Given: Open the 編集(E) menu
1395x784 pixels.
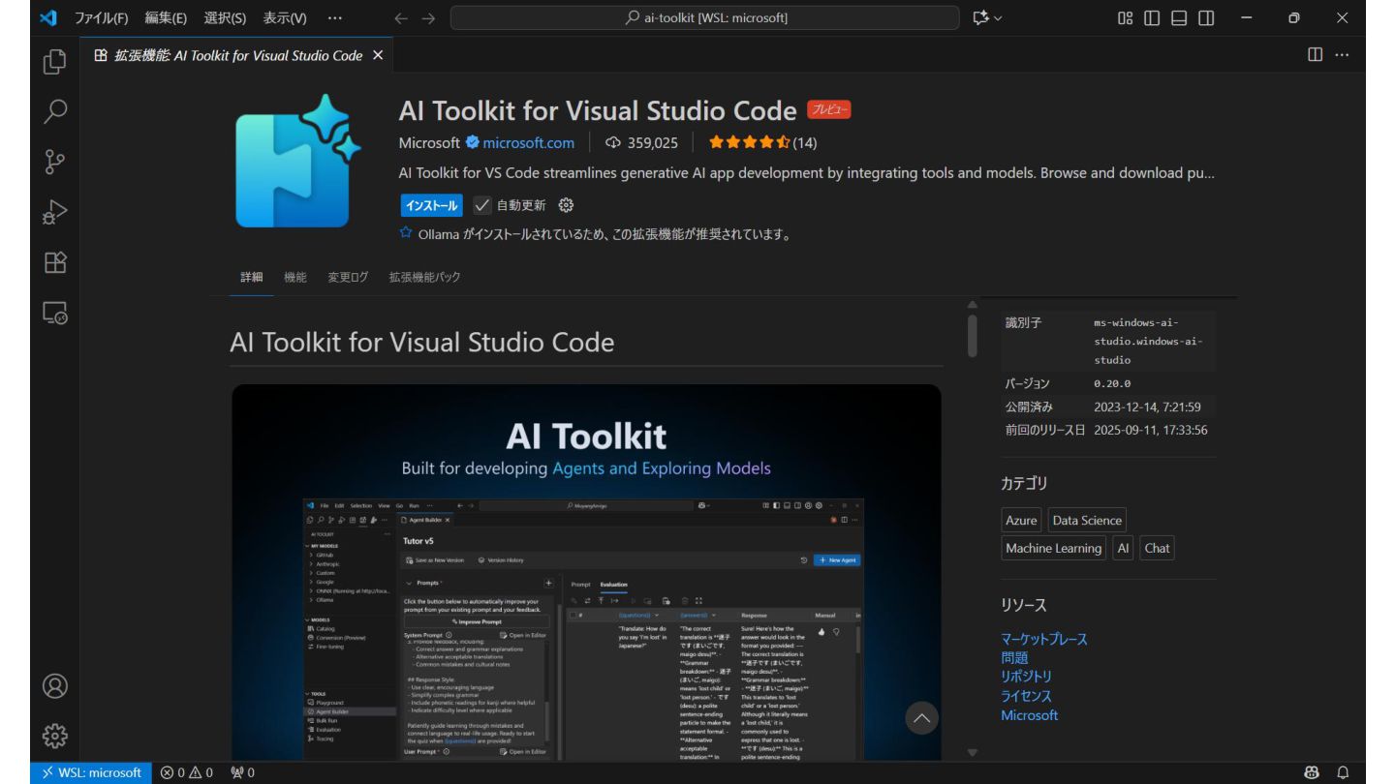Looking at the screenshot, I should (x=166, y=17).
